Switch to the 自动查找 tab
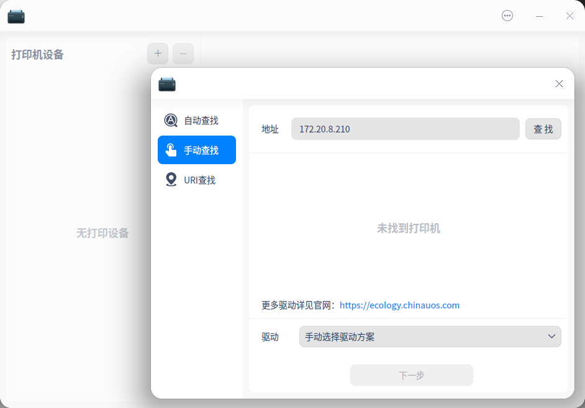 coord(197,120)
